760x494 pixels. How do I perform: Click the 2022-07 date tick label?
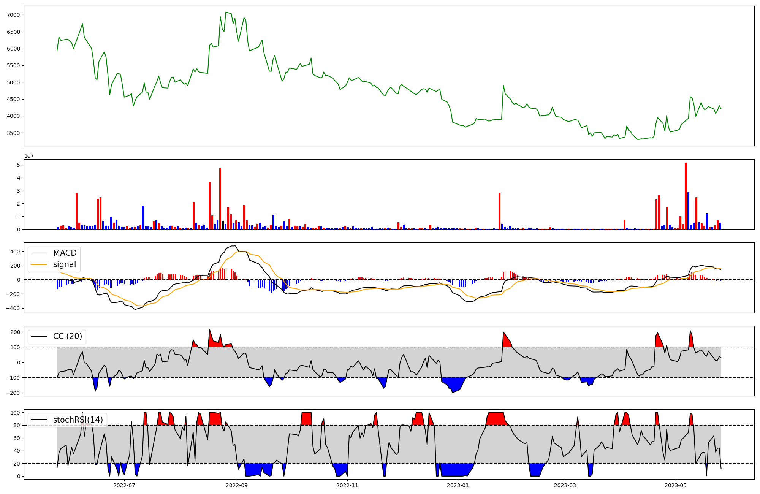[x=124, y=485]
